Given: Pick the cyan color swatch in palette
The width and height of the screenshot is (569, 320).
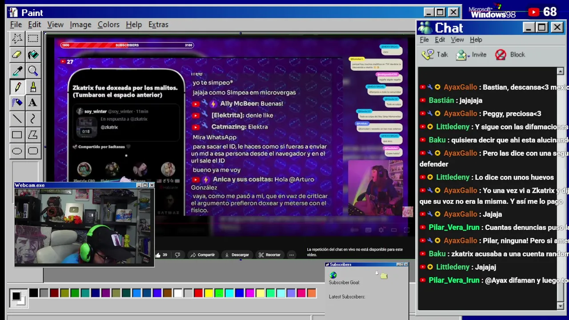Looking at the screenshot, I should point(229,293).
